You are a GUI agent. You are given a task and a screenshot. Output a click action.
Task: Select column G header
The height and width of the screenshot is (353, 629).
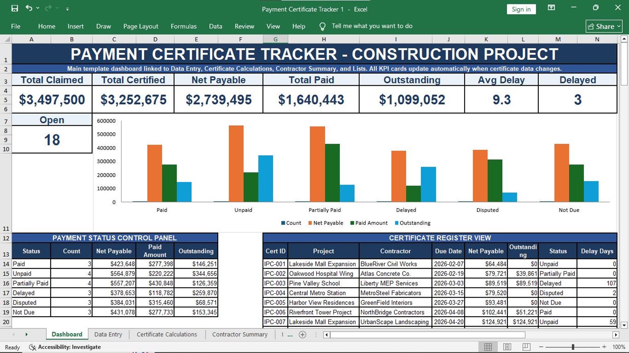(x=275, y=39)
